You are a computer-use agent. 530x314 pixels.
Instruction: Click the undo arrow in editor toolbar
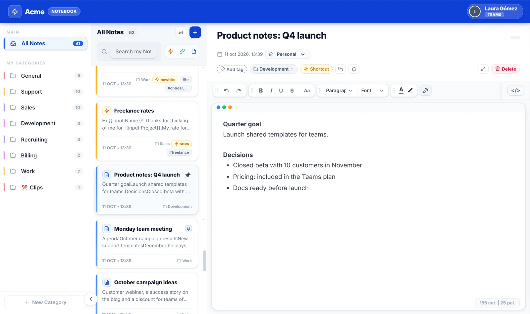pos(226,90)
